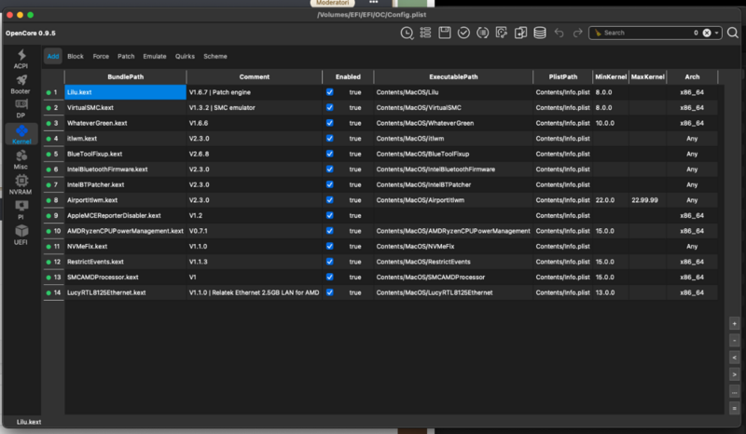Open the Booter section in sidebar

(21, 84)
